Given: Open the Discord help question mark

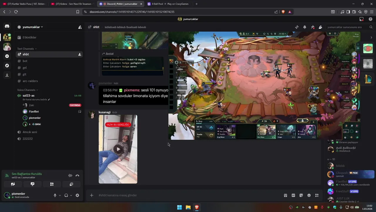Looking at the screenshot, I should (370, 19).
